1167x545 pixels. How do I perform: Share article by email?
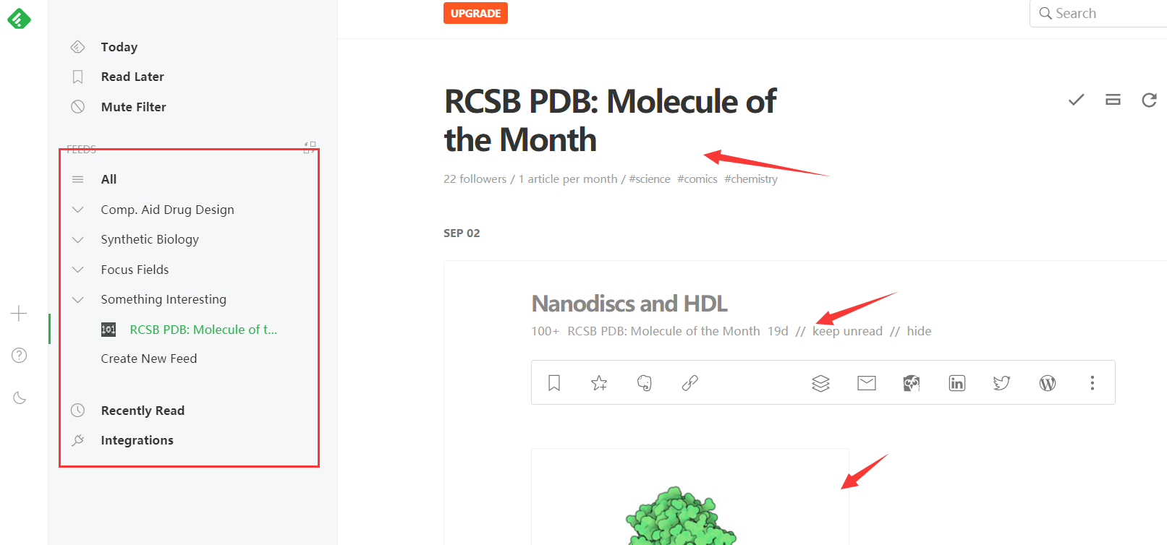coord(866,383)
